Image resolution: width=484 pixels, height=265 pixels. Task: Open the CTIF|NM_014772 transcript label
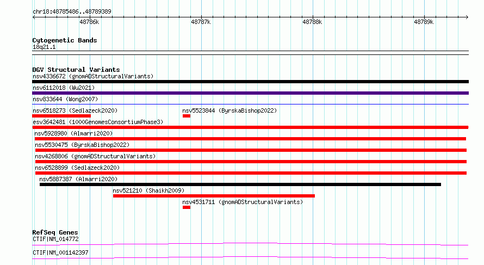tap(55, 239)
